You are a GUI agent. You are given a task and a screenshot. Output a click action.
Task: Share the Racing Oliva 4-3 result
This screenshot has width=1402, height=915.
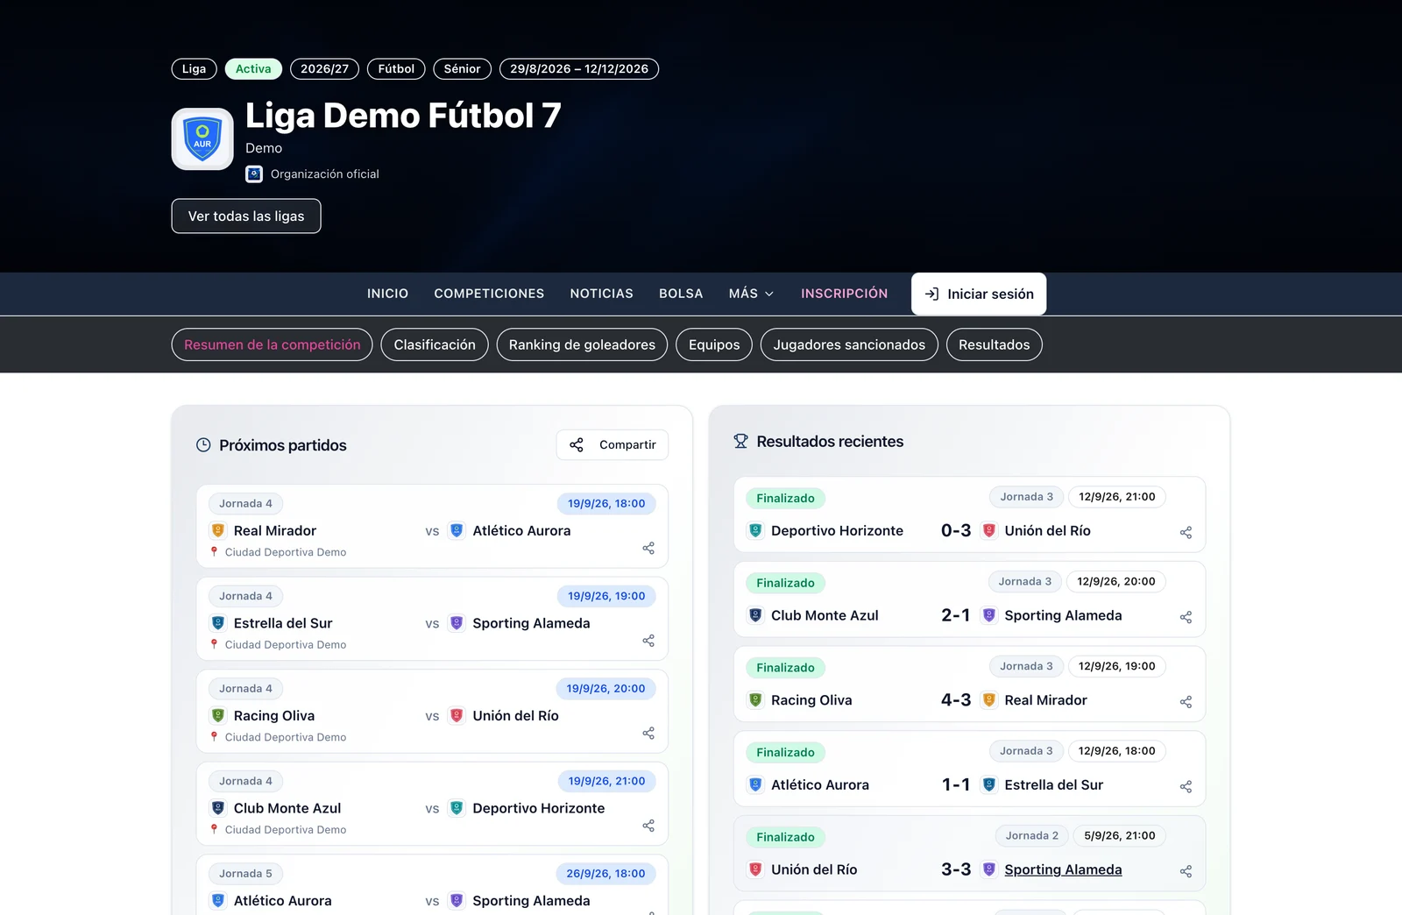click(x=1186, y=702)
